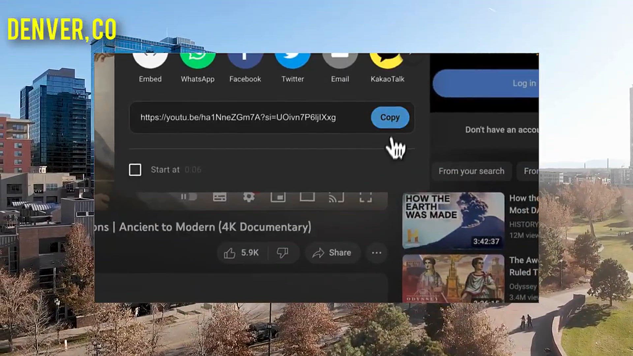Share via KakaoTalk icon
The image size is (633, 356).
(x=387, y=61)
